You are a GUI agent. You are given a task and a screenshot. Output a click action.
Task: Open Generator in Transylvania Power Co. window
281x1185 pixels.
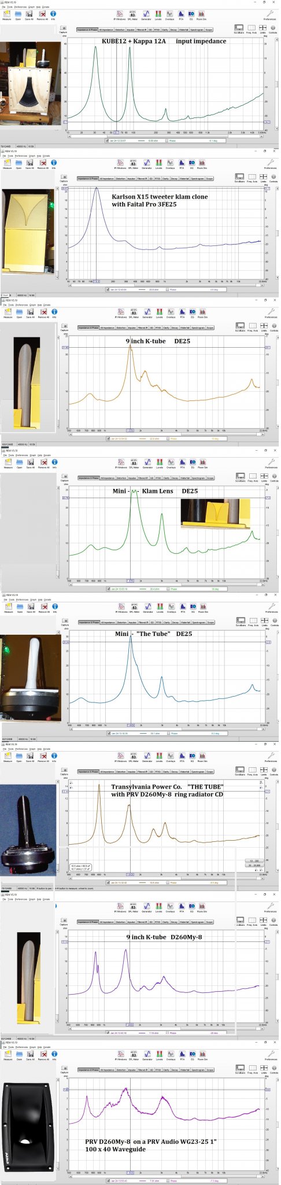tap(146, 756)
